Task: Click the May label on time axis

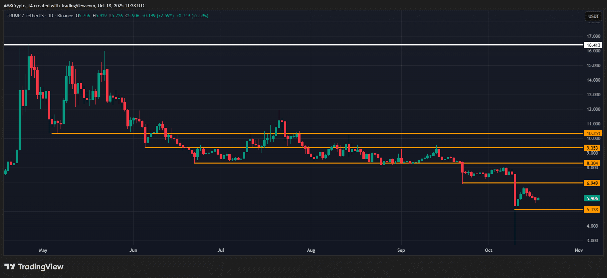Action: coord(43,250)
